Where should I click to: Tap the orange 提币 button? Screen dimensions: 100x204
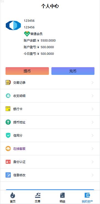coord(27,71)
